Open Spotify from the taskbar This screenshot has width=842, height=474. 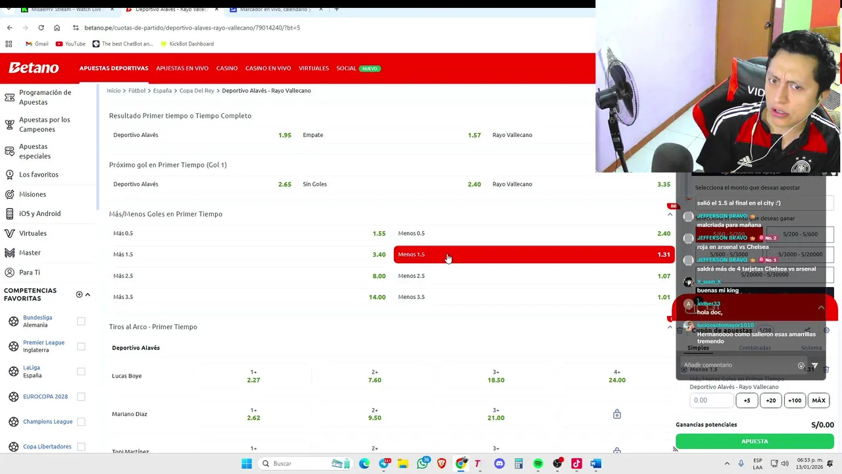538,463
